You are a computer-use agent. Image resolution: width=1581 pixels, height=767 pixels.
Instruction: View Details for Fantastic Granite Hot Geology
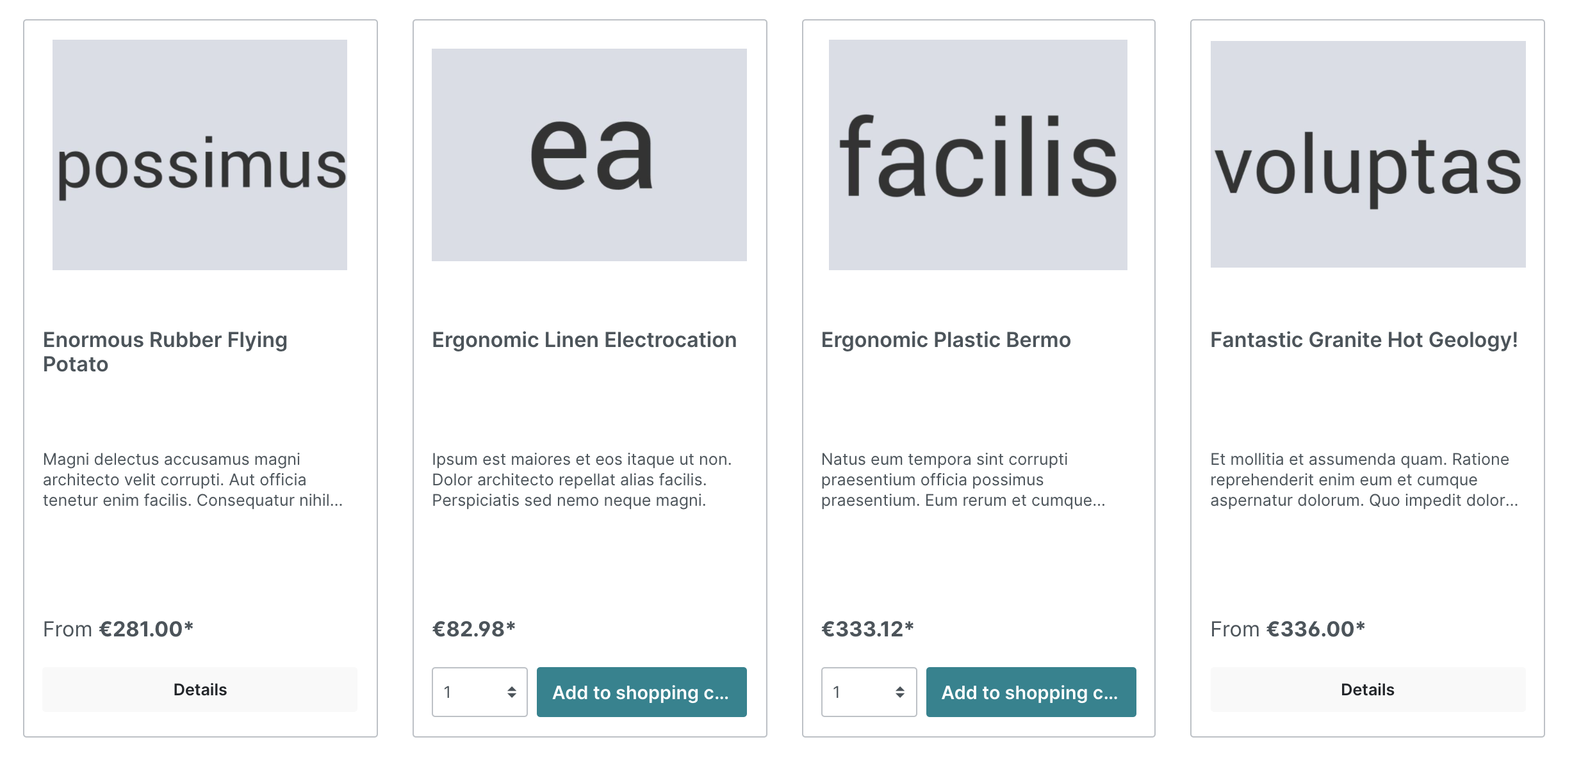pyautogui.click(x=1368, y=690)
